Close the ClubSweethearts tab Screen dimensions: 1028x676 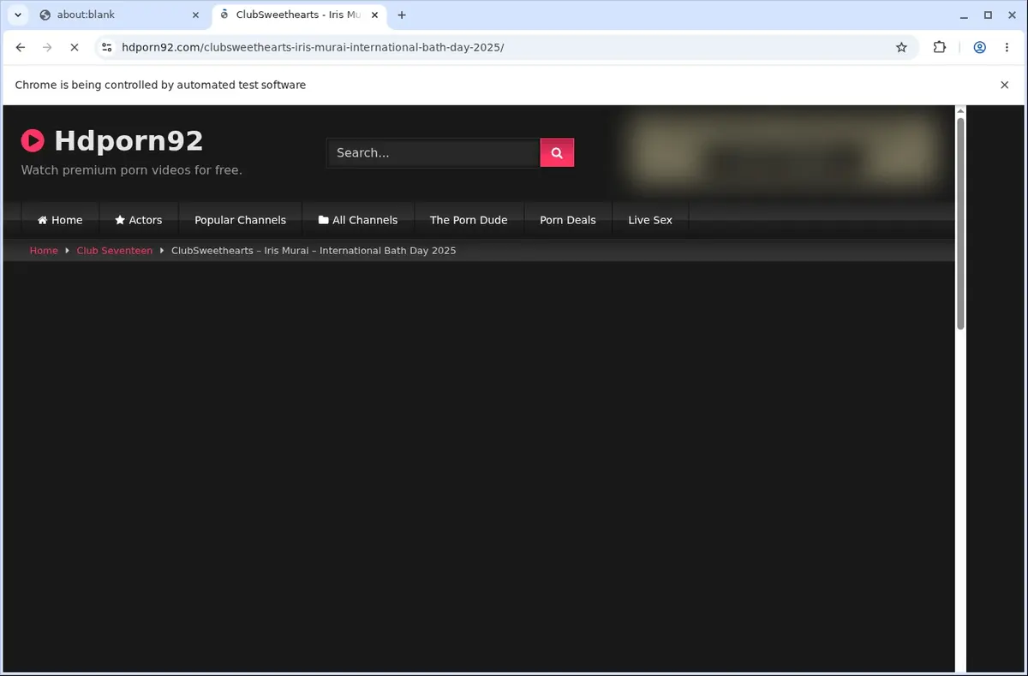tap(373, 15)
